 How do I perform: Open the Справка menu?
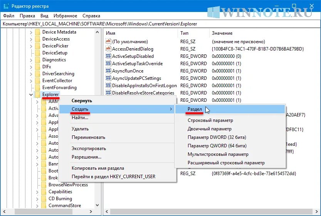click(x=91, y=16)
